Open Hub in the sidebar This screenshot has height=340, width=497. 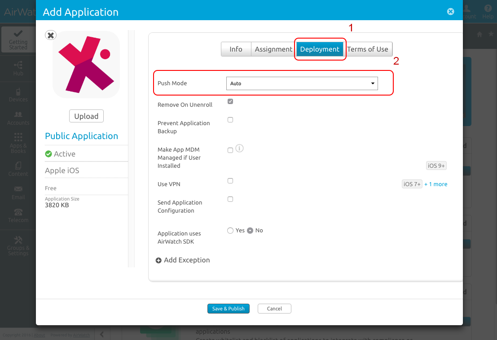click(18, 68)
